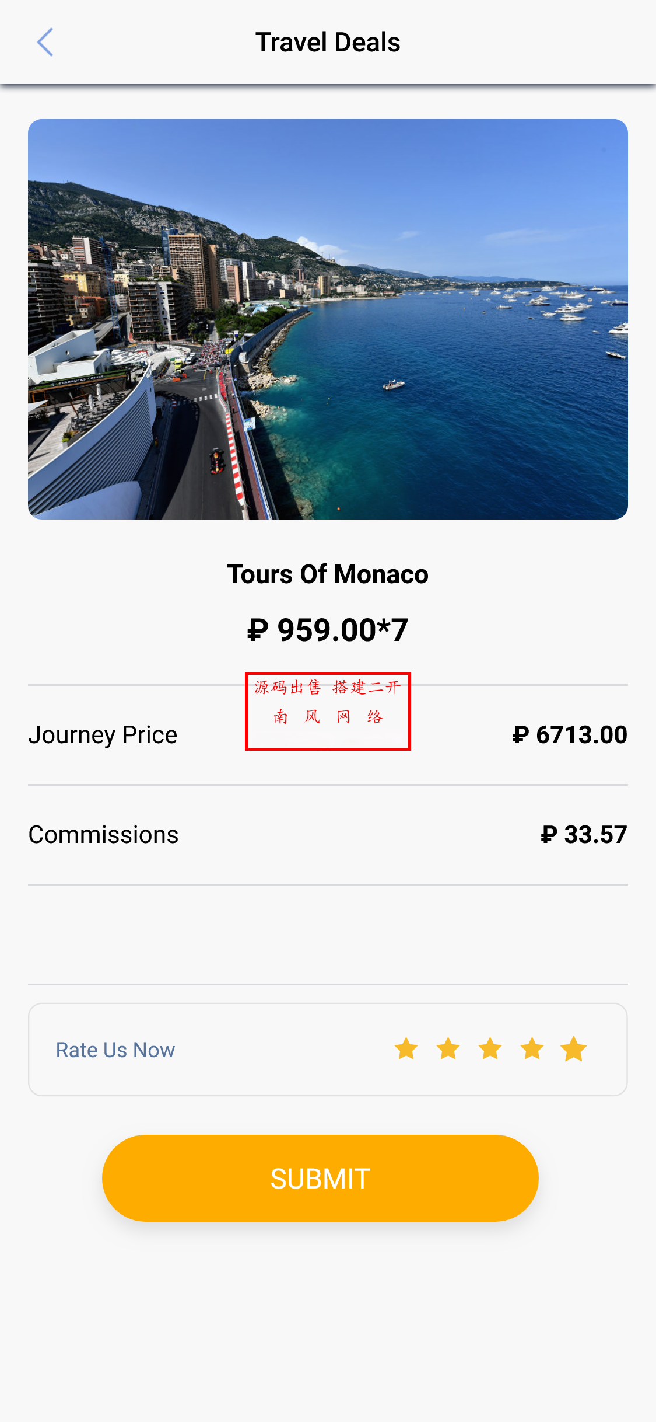The width and height of the screenshot is (656, 1422).
Task: Pick the fourth rating star
Action: coord(532,1049)
